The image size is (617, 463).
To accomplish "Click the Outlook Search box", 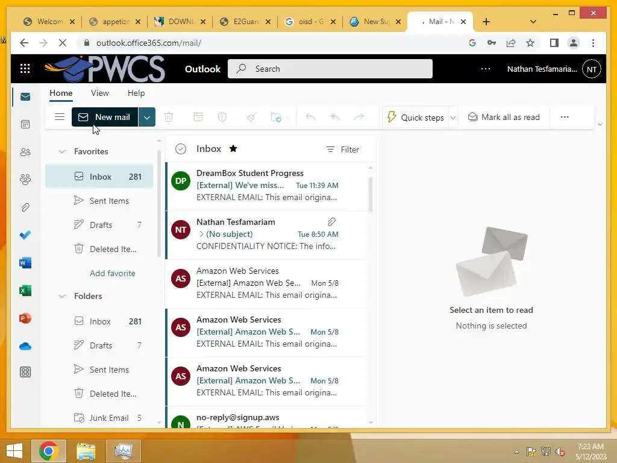I will [330, 69].
